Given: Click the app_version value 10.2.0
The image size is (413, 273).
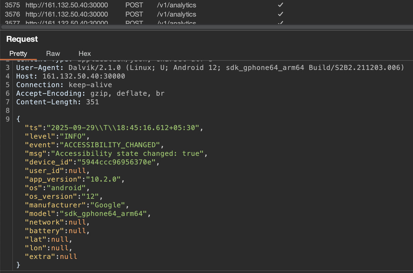Looking at the screenshot, I should [x=103, y=179].
